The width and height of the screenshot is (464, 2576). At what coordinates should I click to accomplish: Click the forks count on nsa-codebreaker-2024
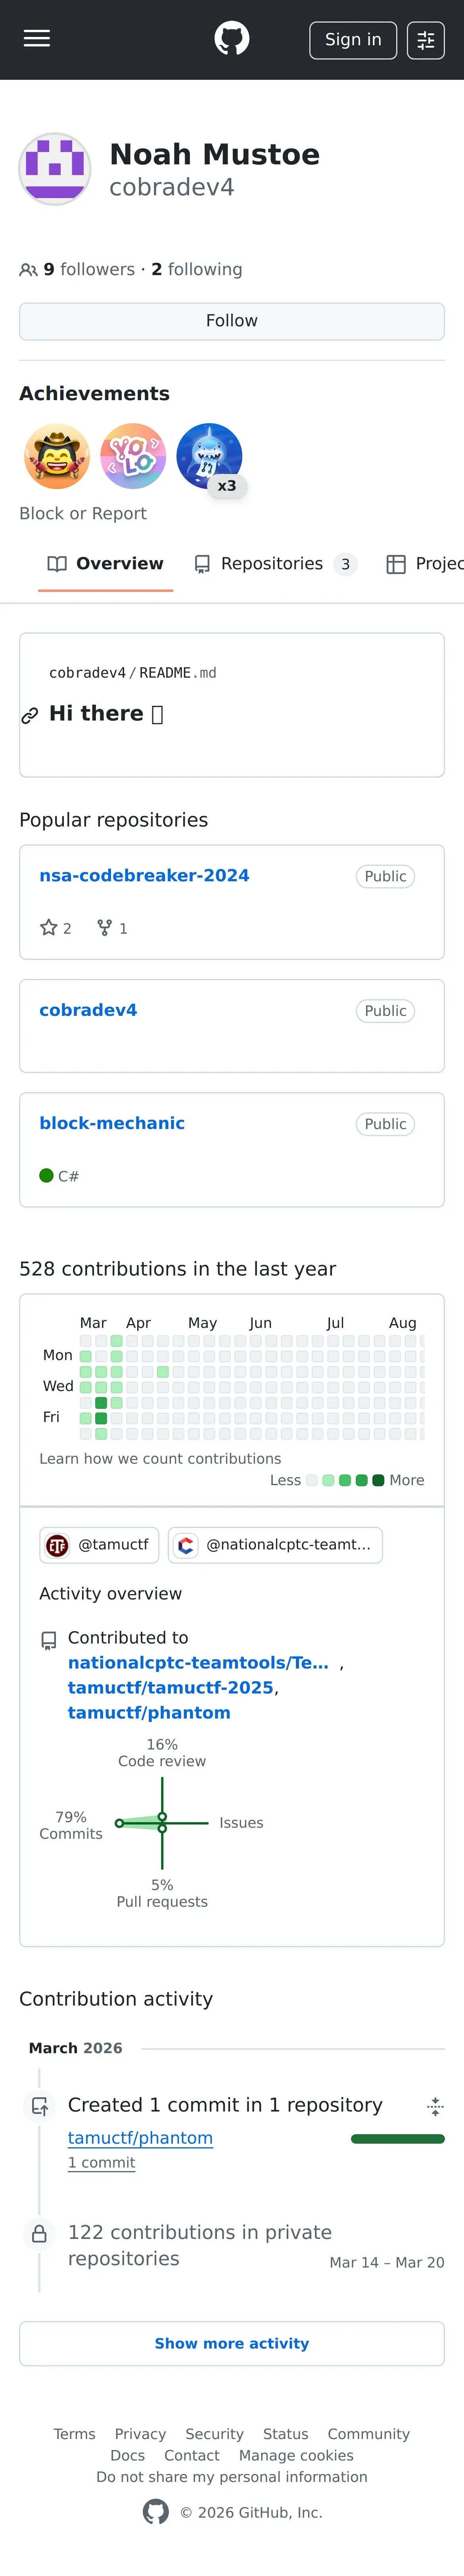point(112,928)
